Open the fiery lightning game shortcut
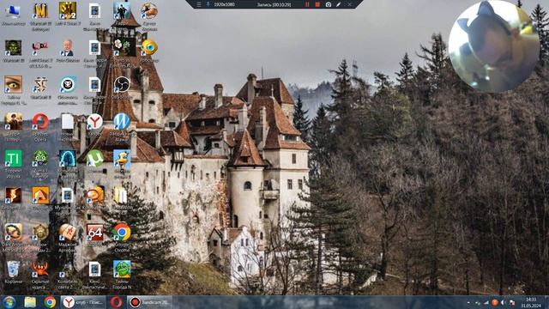Screen dimensions: 549x309 pos(14,195)
